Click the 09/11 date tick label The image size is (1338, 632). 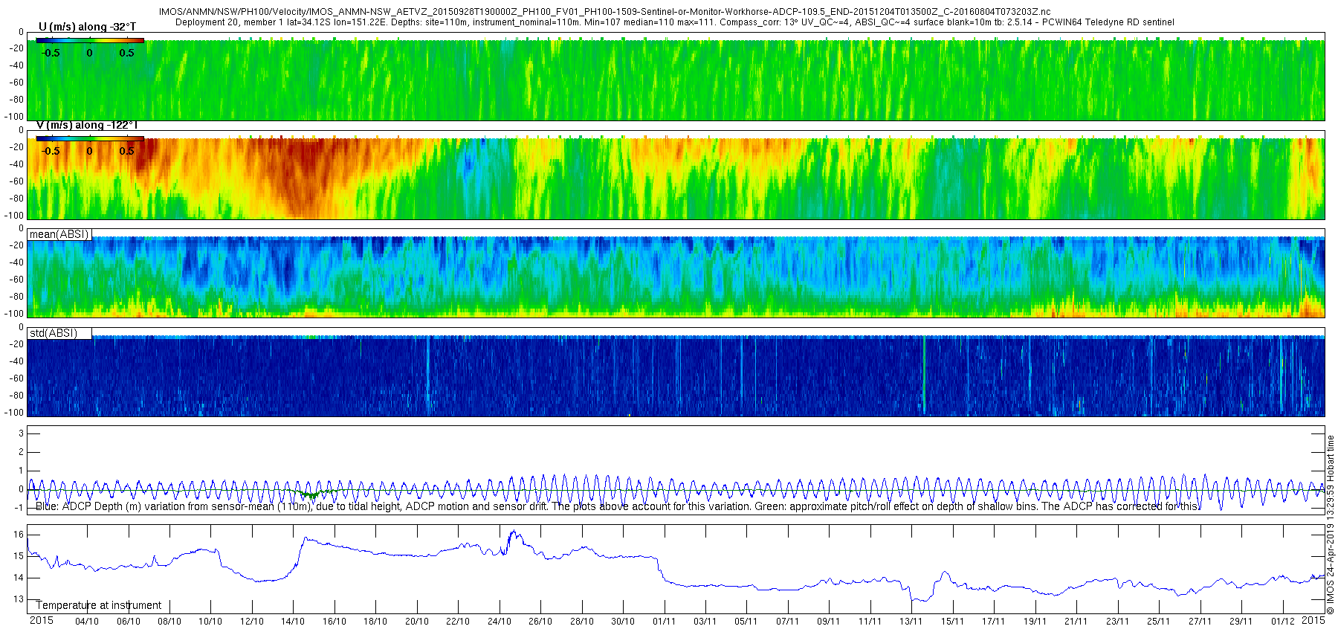829,622
